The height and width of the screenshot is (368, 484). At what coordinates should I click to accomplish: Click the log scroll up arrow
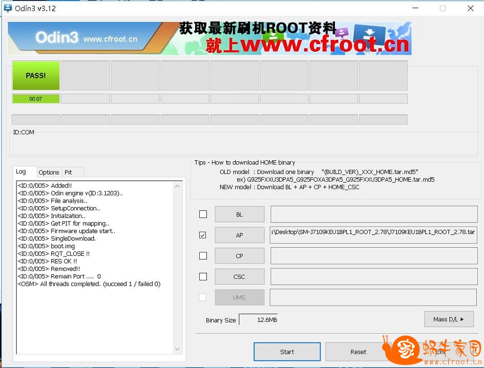177,186
